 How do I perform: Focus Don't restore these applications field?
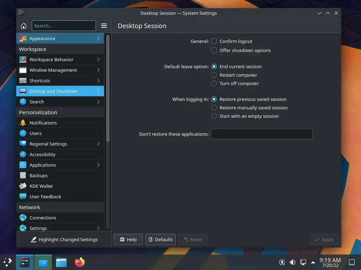coord(262,134)
